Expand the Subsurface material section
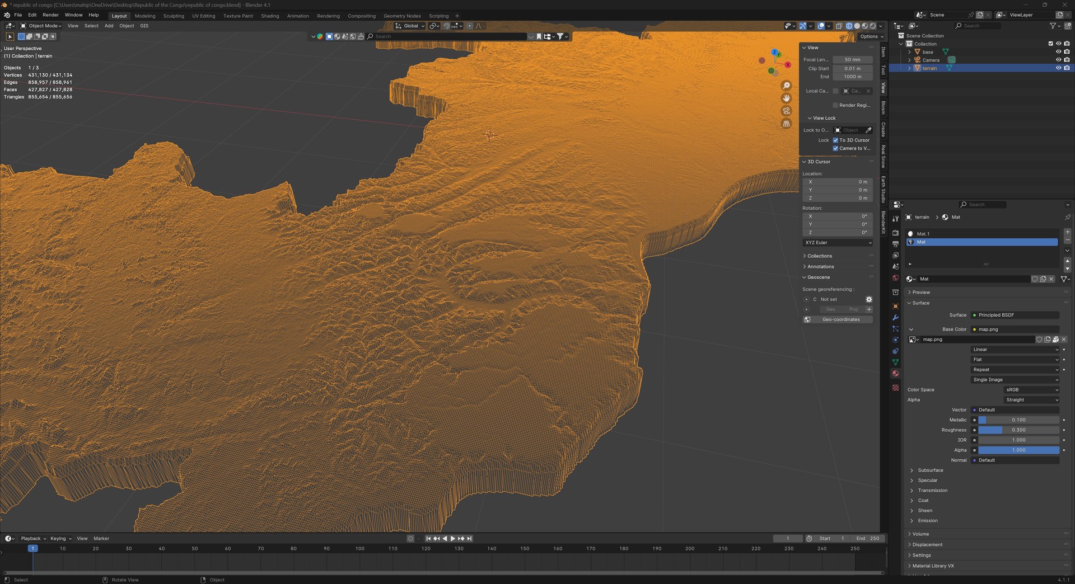Viewport: 1075px width, 584px height. pos(930,470)
